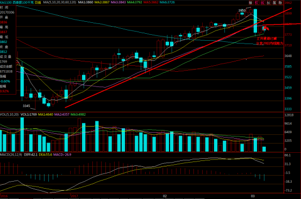Viewport: 301px width, 199px height.
Task: Open the VOL(5,10,20) indicator parameters
Action: 9,115
